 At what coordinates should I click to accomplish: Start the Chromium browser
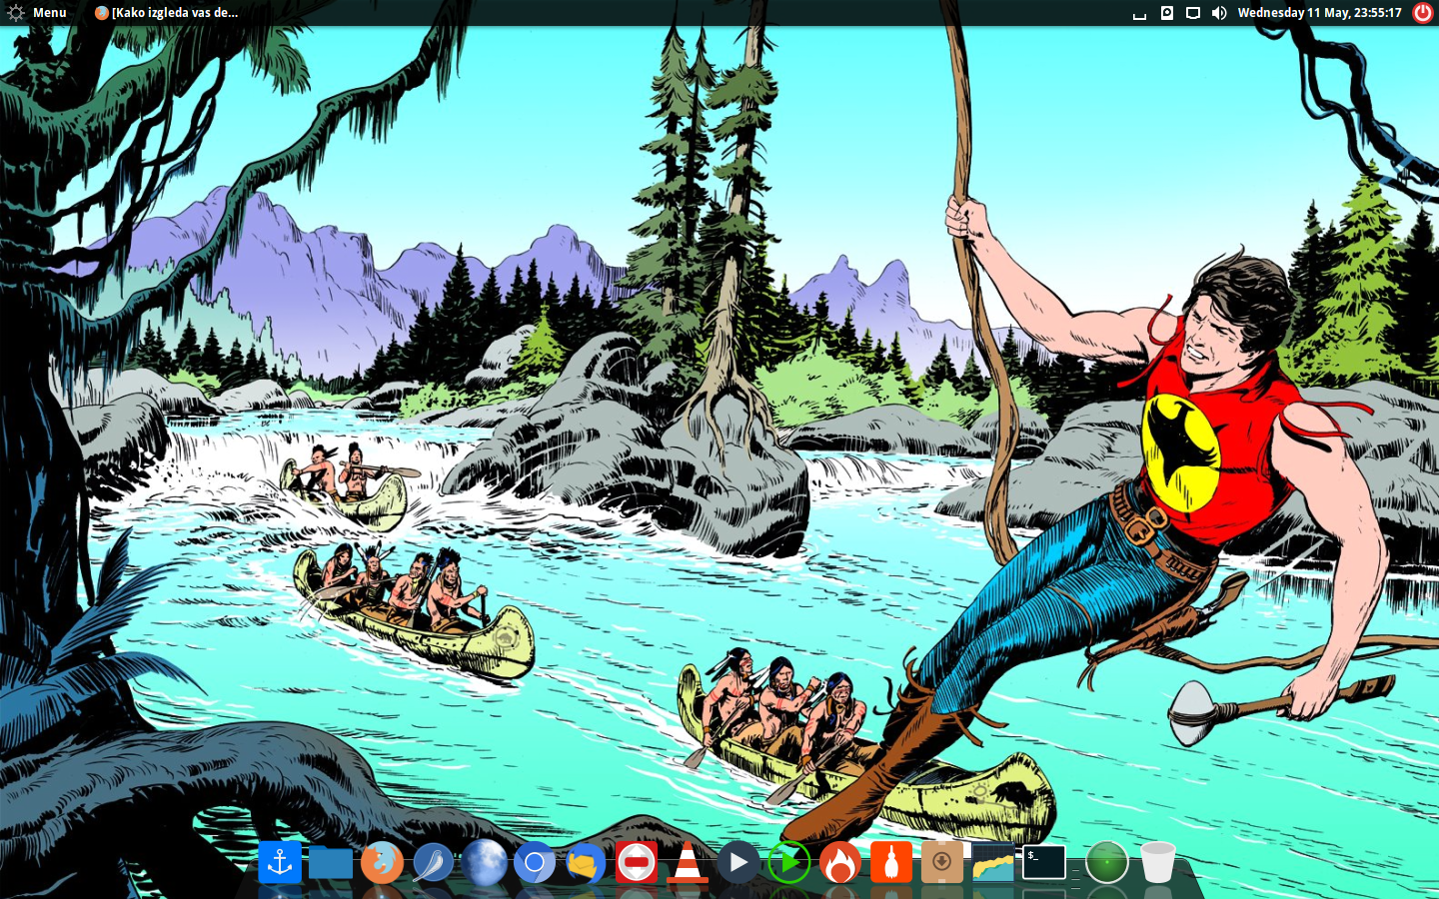click(535, 863)
